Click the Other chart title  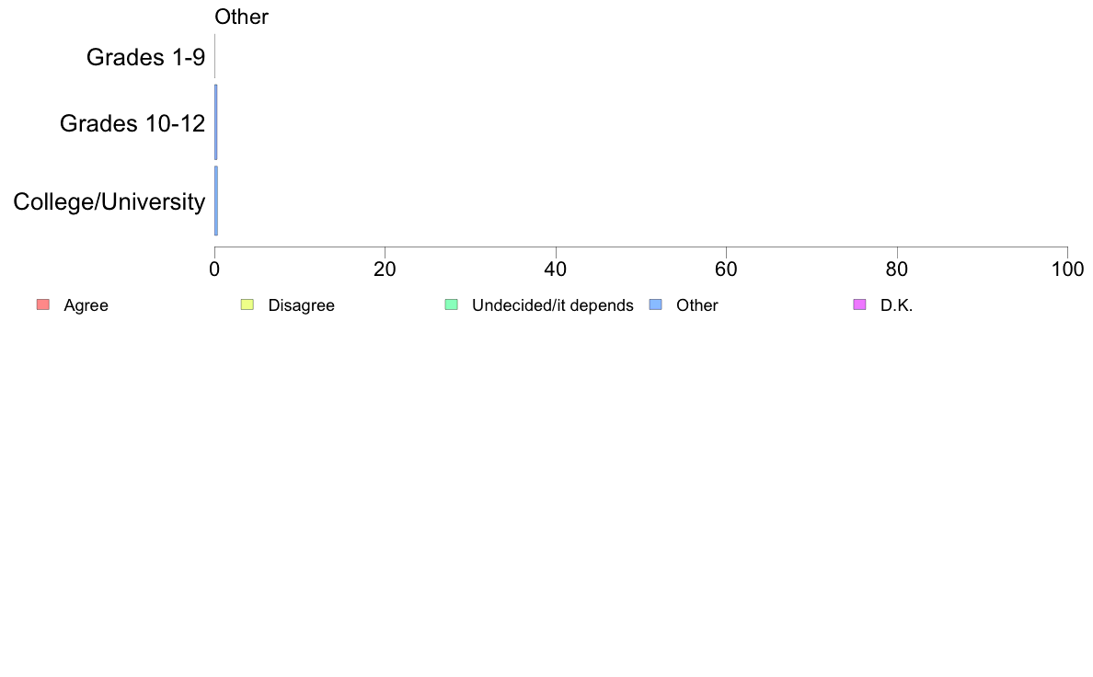click(x=241, y=17)
